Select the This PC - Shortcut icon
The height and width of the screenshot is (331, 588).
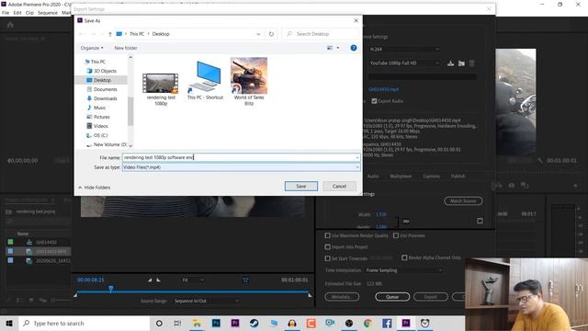click(205, 80)
